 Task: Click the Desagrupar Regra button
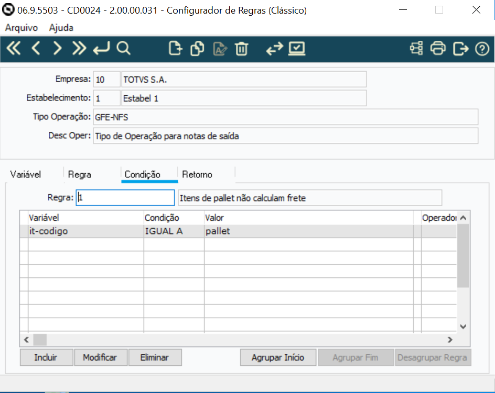[x=433, y=357]
